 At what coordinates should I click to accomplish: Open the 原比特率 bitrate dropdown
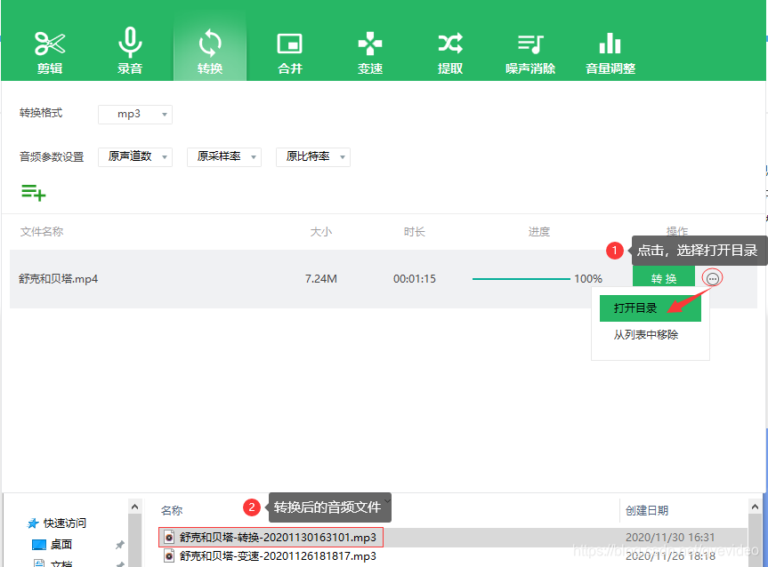click(x=313, y=157)
